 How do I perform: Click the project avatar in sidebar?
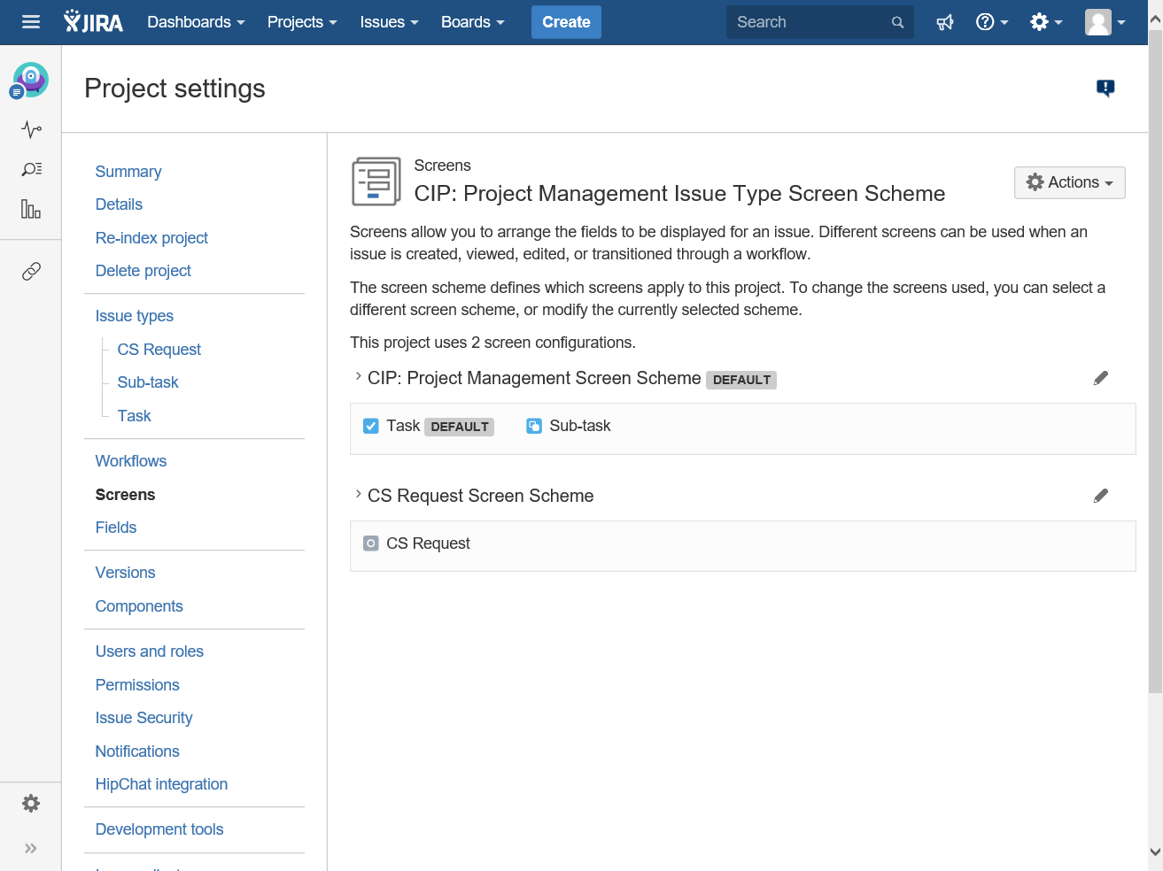(x=30, y=81)
